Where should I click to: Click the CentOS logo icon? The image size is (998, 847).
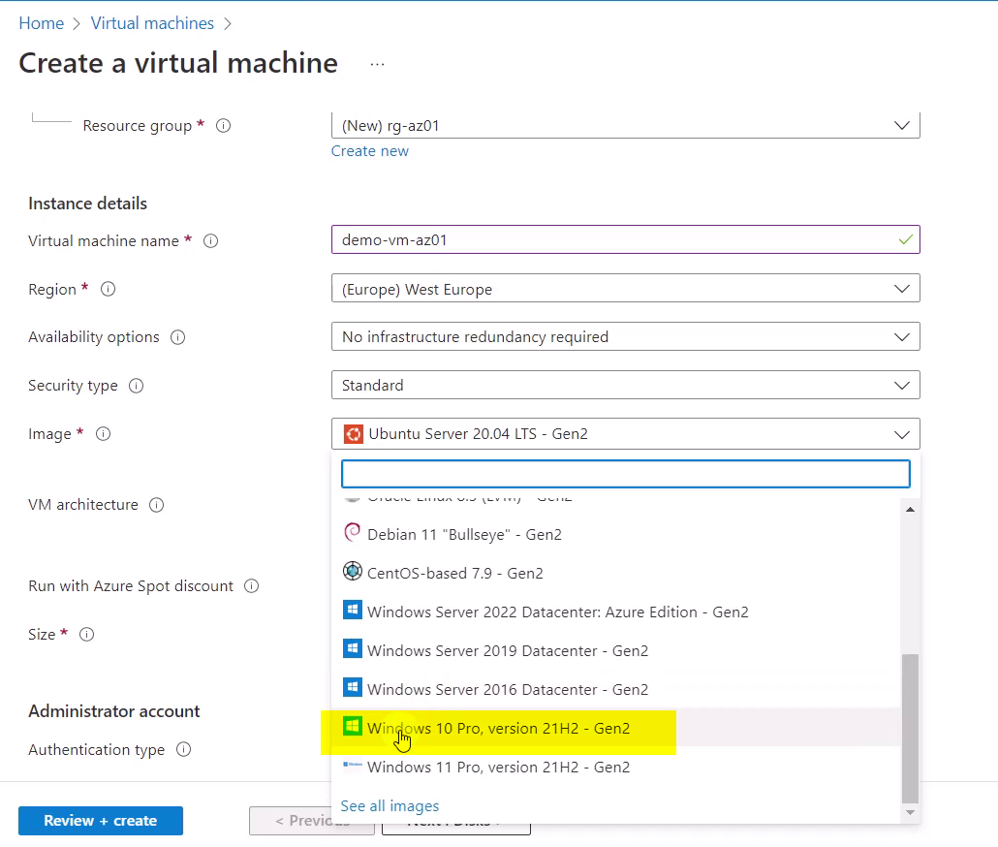[352, 572]
